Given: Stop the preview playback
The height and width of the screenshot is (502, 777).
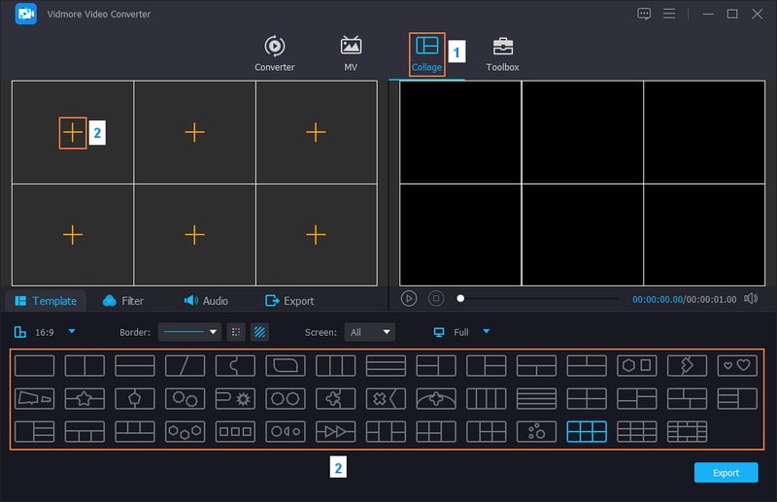Looking at the screenshot, I should (x=436, y=299).
